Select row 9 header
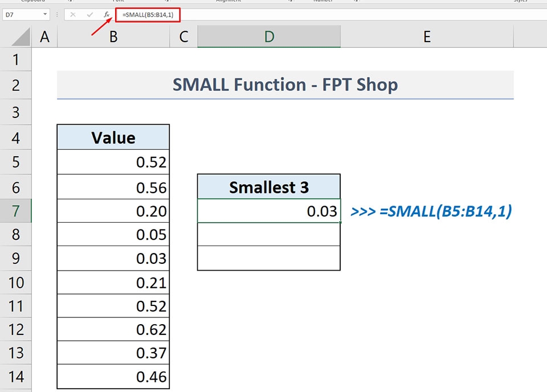The width and height of the screenshot is (547, 392). tap(16, 259)
